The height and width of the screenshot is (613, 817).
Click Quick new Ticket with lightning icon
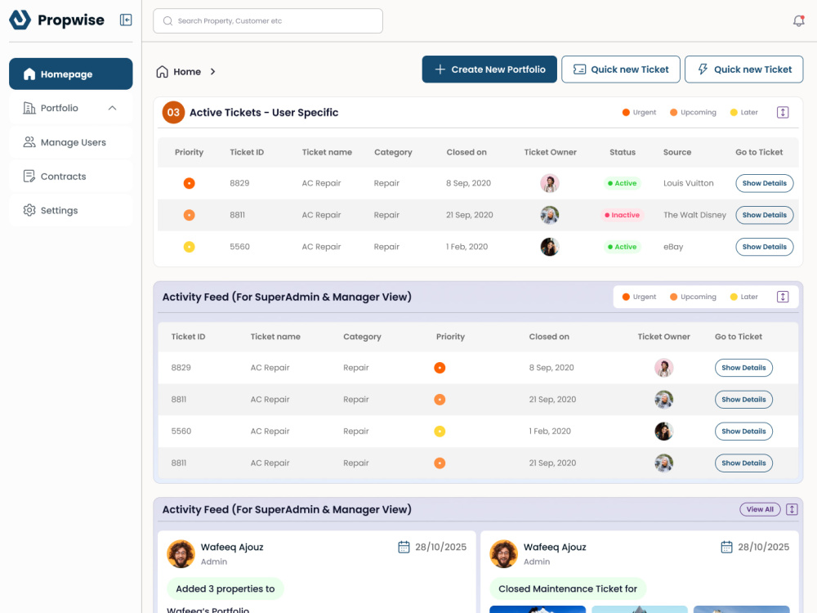pos(743,69)
